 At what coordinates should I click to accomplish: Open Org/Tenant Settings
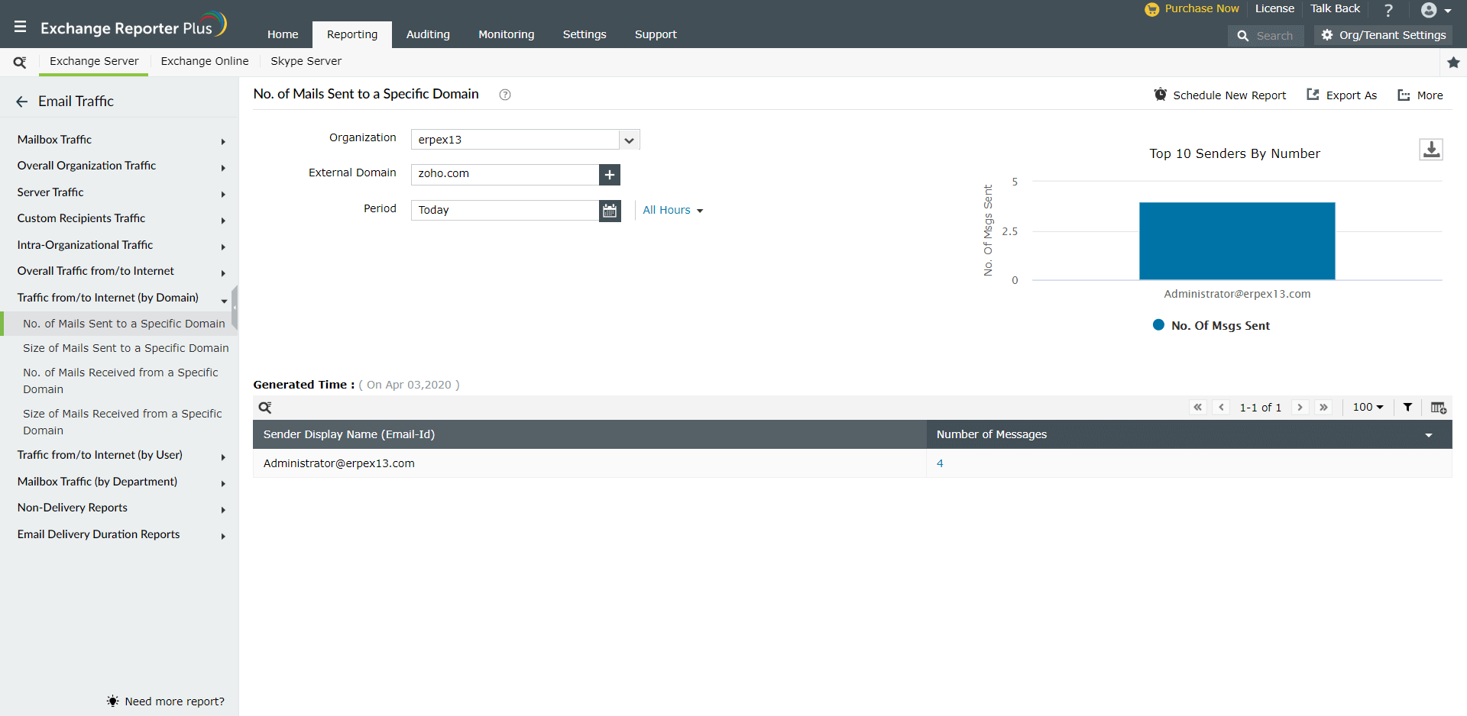tap(1384, 35)
